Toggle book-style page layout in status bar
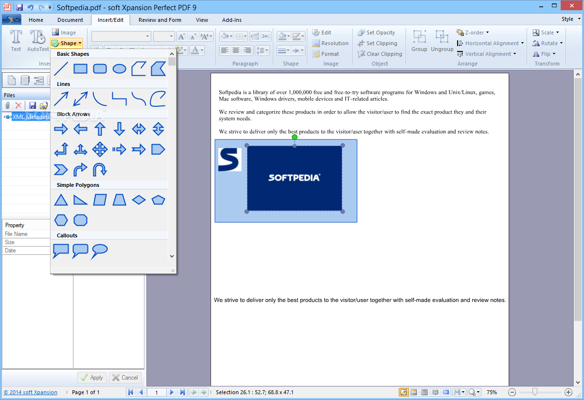Image resolution: width=584 pixels, height=400 pixels. coord(435,392)
